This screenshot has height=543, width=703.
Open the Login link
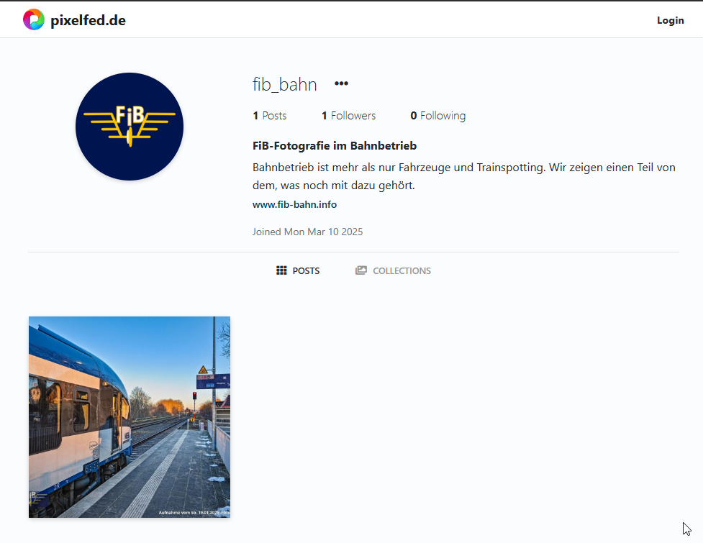(x=671, y=20)
